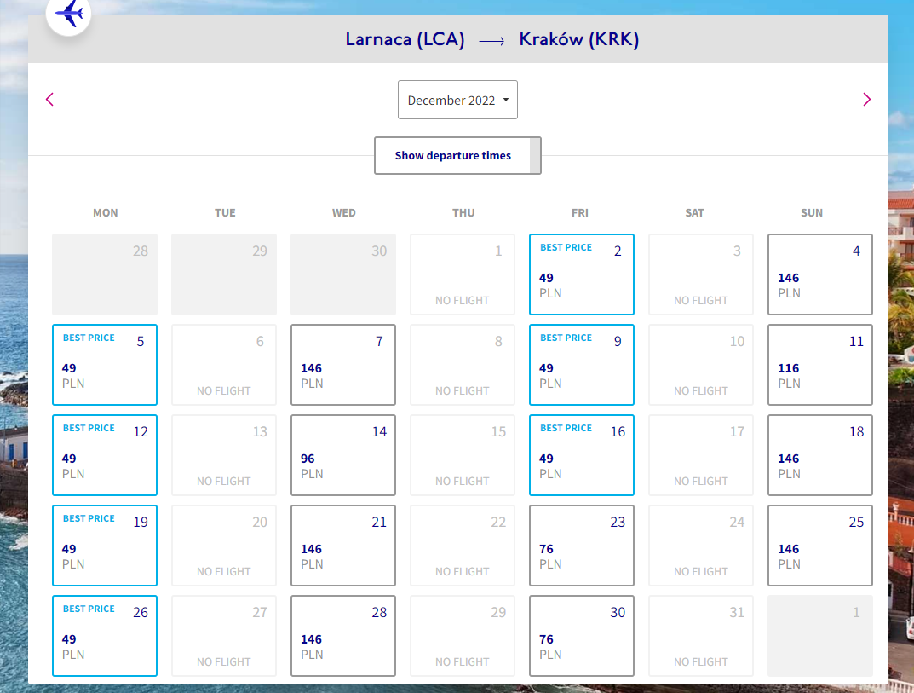914x693 pixels.
Task: Select December 11 flight for 116 PLN
Action: [x=819, y=365]
